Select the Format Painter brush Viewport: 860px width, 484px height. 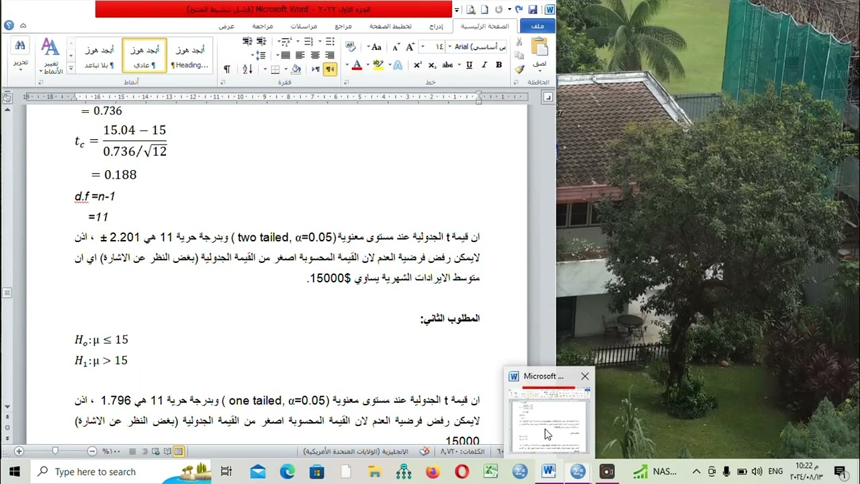point(519,69)
